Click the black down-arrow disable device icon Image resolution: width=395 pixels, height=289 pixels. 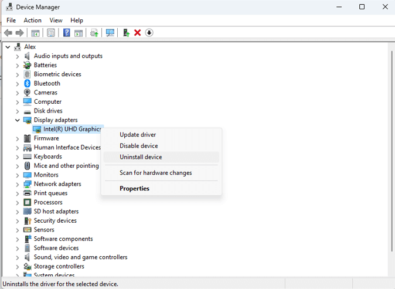149,33
